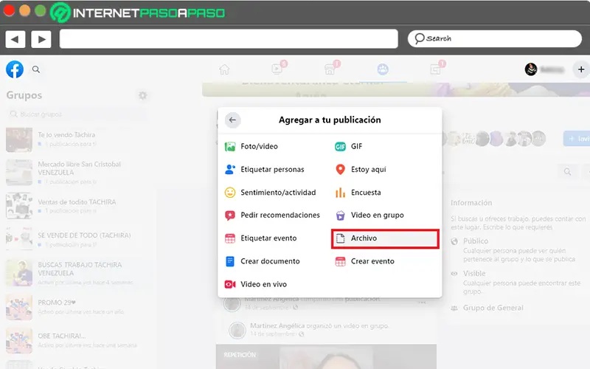Image resolution: width=590 pixels, height=369 pixels.
Task: Click the browser back arrow button
Action: [x=15, y=39]
